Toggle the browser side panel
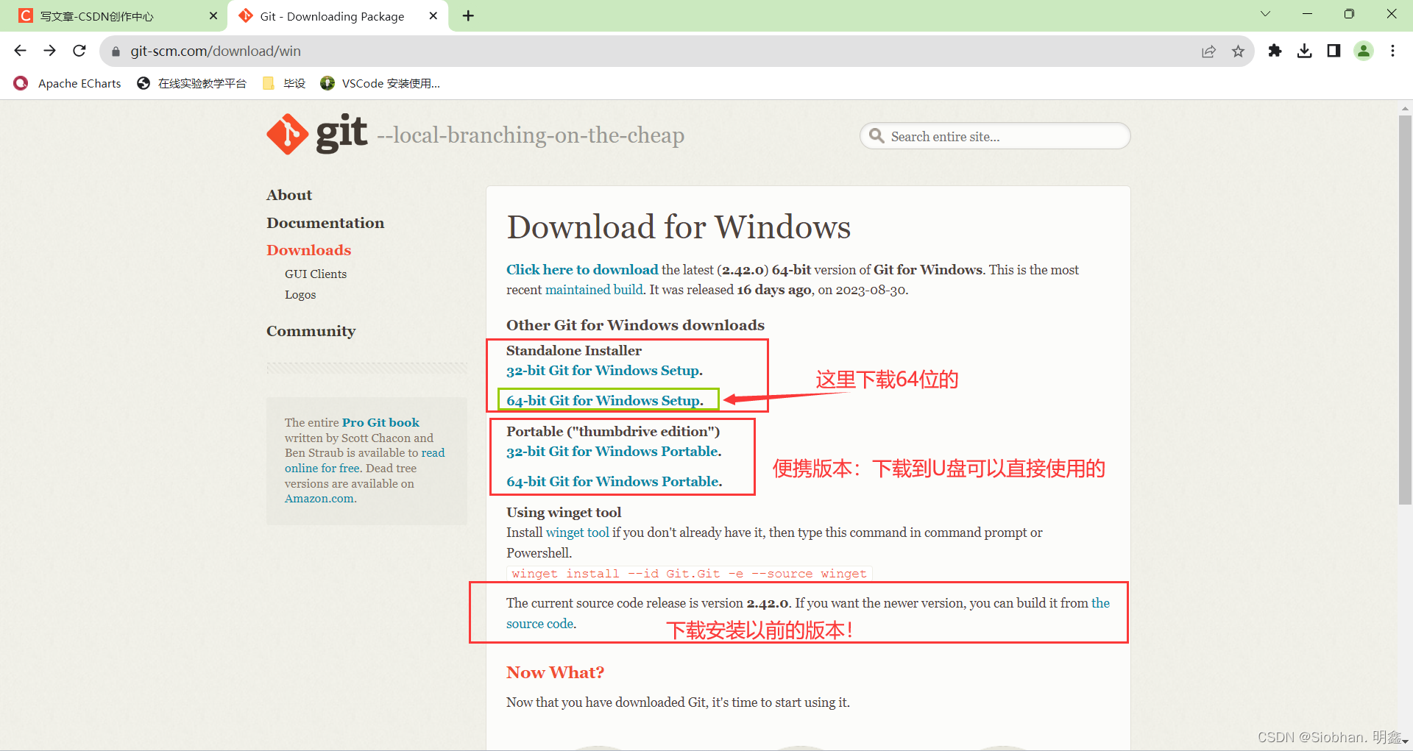 coord(1334,51)
